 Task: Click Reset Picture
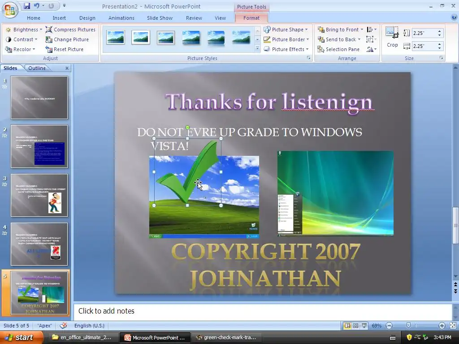[65, 49]
